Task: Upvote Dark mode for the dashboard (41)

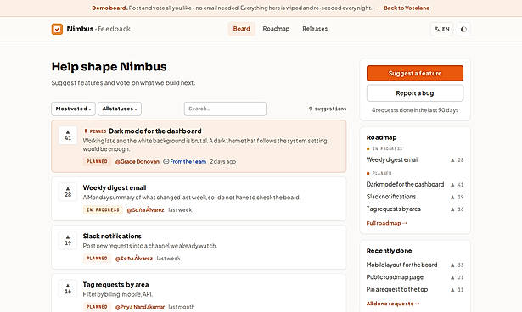Action: tap(68, 136)
